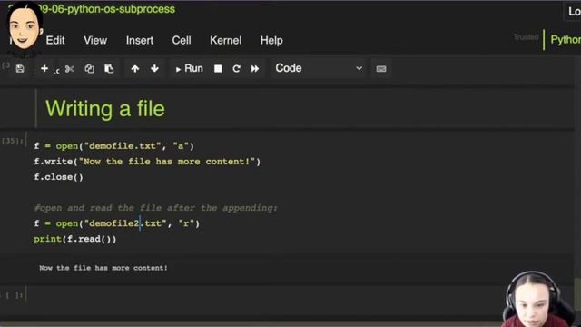Open the cell type Code dropdown
This screenshot has width=581, height=327.
[319, 68]
